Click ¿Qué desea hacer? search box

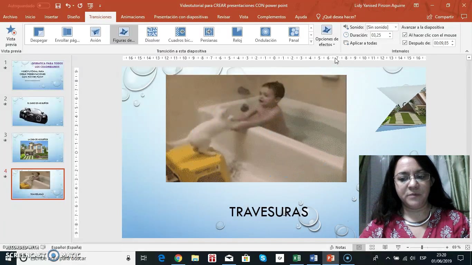point(336,17)
